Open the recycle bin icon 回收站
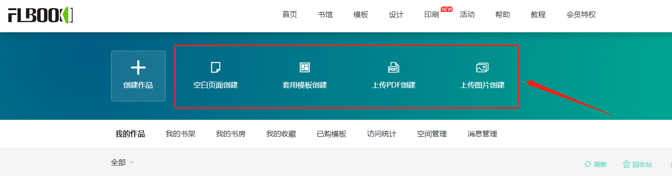The width and height of the screenshot is (672, 176). [x=627, y=164]
